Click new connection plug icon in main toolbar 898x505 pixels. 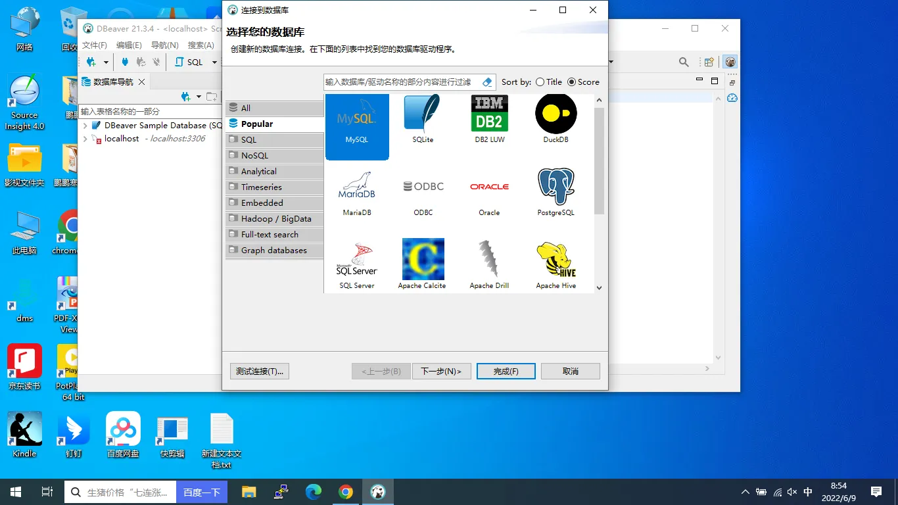click(x=91, y=62)
